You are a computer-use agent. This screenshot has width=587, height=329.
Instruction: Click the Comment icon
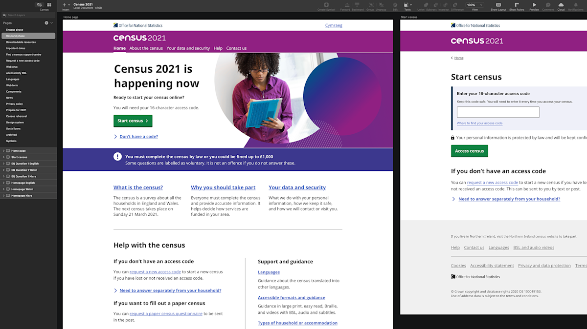click(548, 5)
